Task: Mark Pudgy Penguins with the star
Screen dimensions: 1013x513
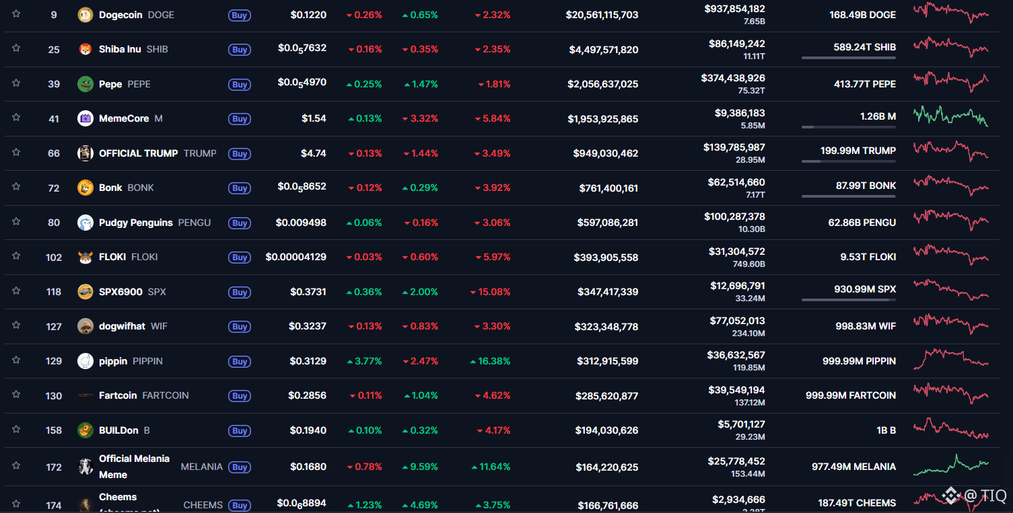Action: pyautogui.click(x=16, y=221)
